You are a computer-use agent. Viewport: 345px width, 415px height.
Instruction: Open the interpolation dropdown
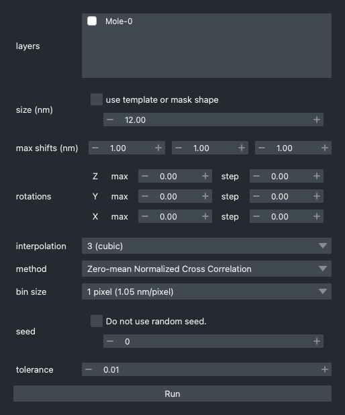[x=206, y=246]
